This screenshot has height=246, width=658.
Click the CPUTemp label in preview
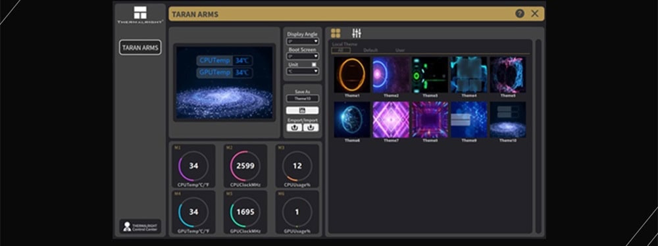[x=215, y=61]
